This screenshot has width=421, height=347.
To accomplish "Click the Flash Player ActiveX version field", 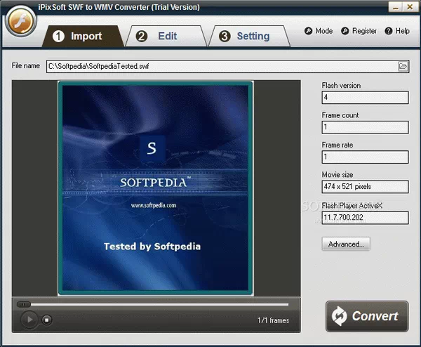I will pyautogui.click(x=365, y=218).
